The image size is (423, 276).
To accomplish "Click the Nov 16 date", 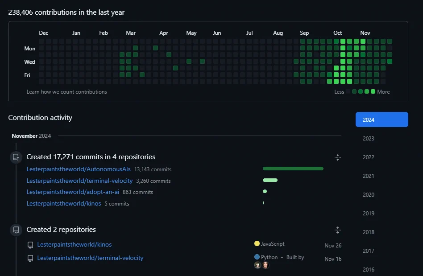I will [333, 259].
